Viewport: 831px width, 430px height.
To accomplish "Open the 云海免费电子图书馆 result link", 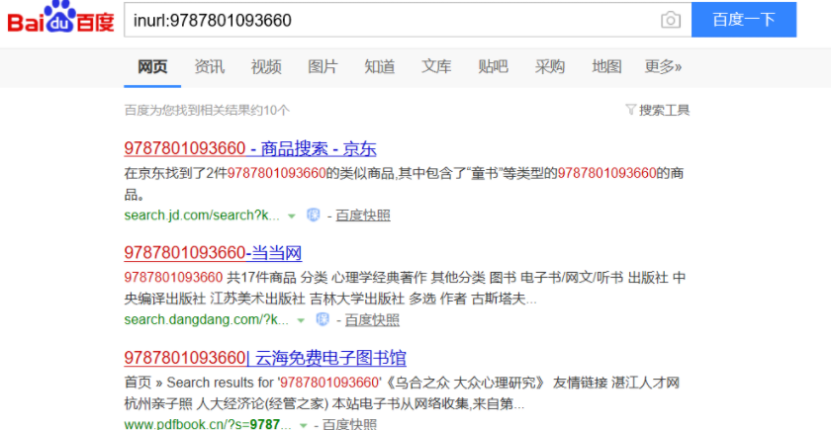I will coord(265,358).
